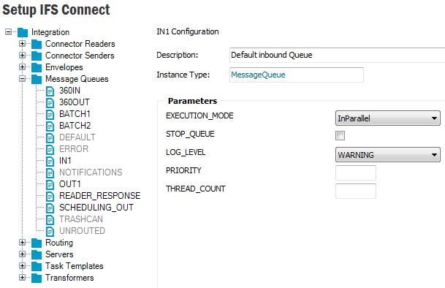Image resolution: width=445 pixels, height=288 pixels.
Task: Click into the PRIORITY input field
Action: coord(356,173)
